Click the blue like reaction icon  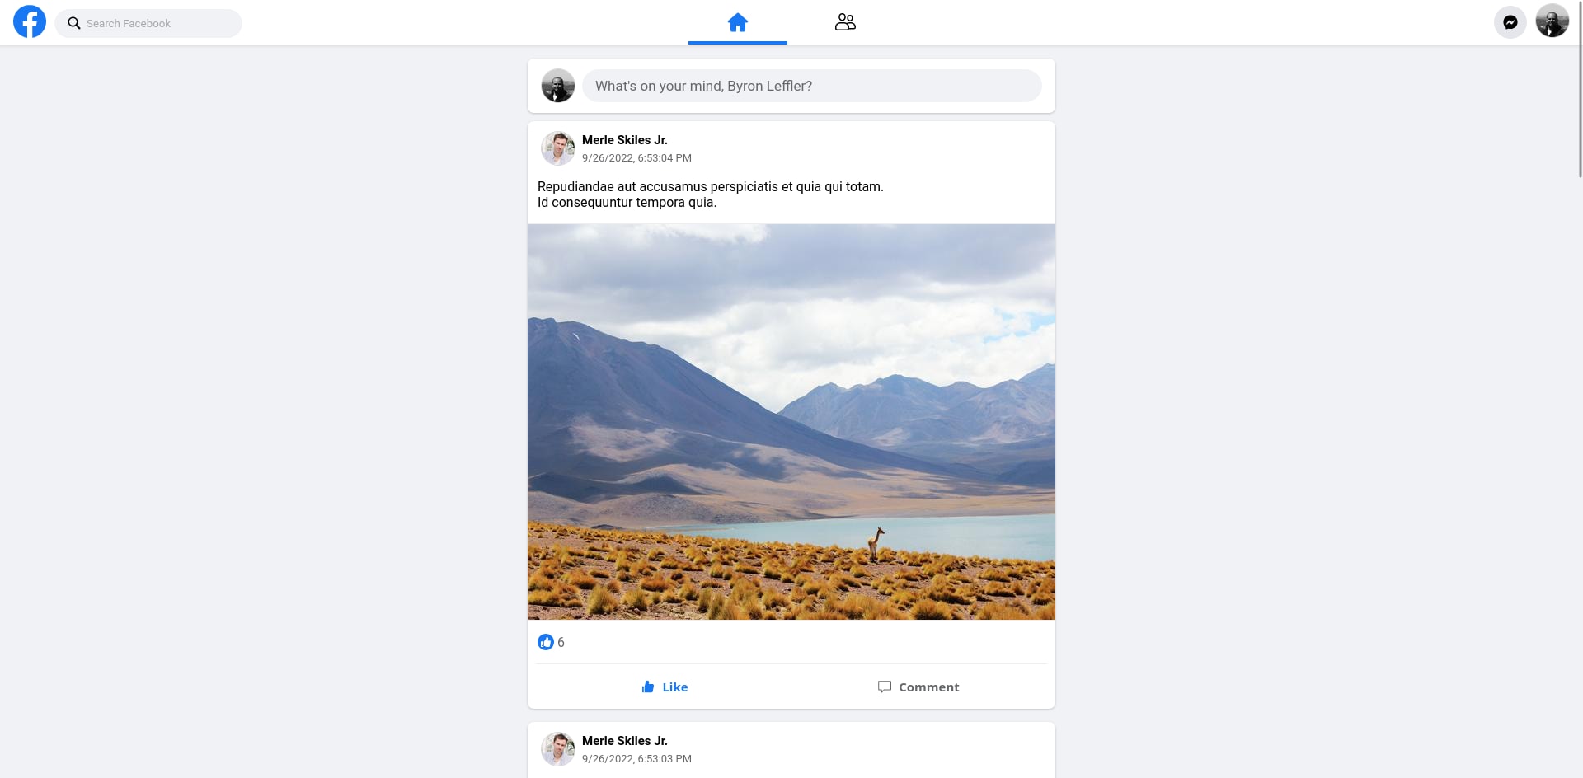pos(546,642)
